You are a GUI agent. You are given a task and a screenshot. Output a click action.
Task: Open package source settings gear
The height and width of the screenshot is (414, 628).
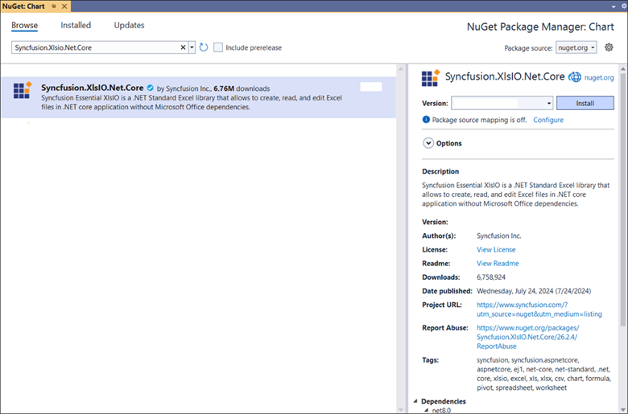[609, 47]
